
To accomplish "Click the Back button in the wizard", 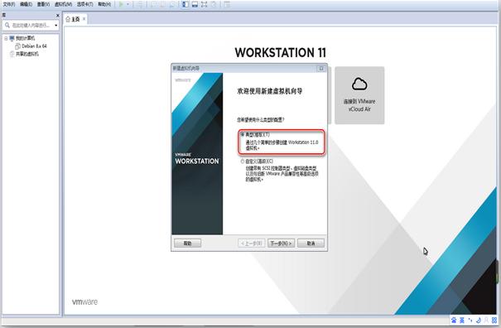I will 252,244.
